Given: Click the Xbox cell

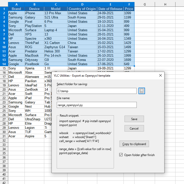Looking at the screenshot, I should 34,72.
